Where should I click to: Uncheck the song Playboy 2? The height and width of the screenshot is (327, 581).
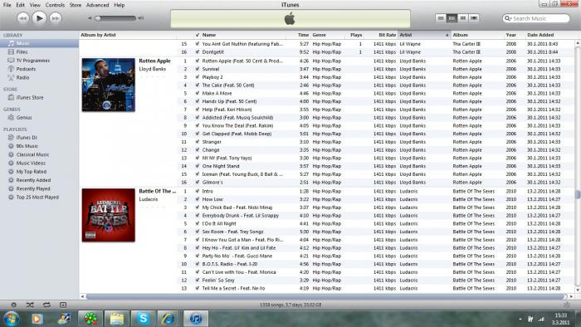click(x=198, y=77)
